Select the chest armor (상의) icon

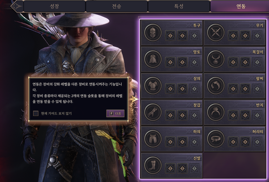pyautogui.click(x=153, y=86)
